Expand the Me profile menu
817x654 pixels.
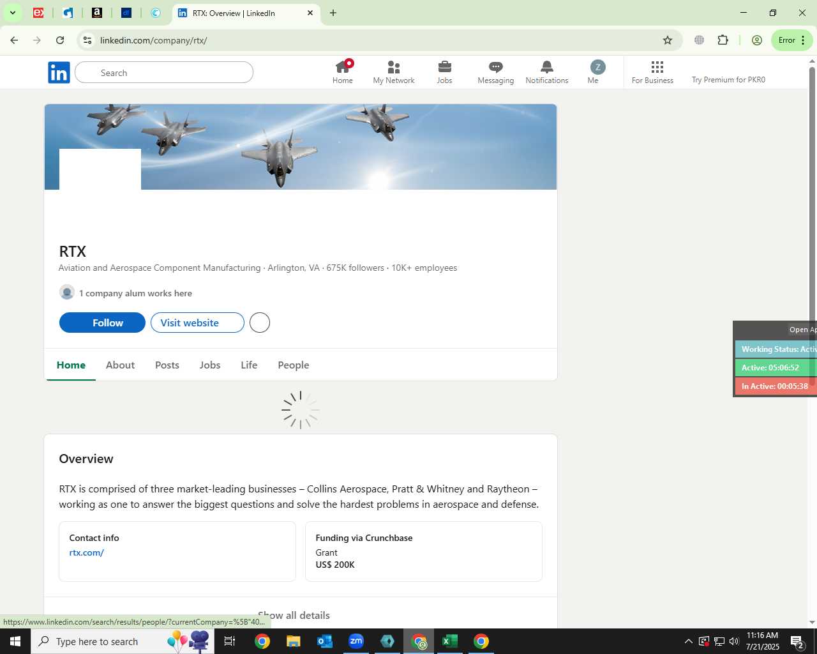pos(597,72)
